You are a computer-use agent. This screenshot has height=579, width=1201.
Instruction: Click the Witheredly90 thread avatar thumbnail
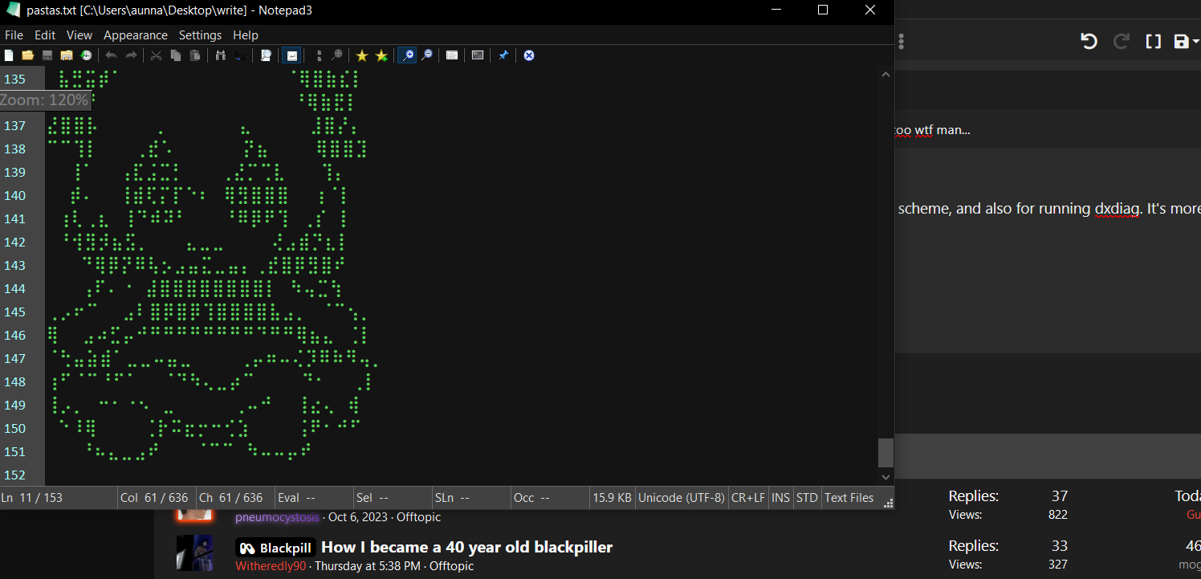194,553
